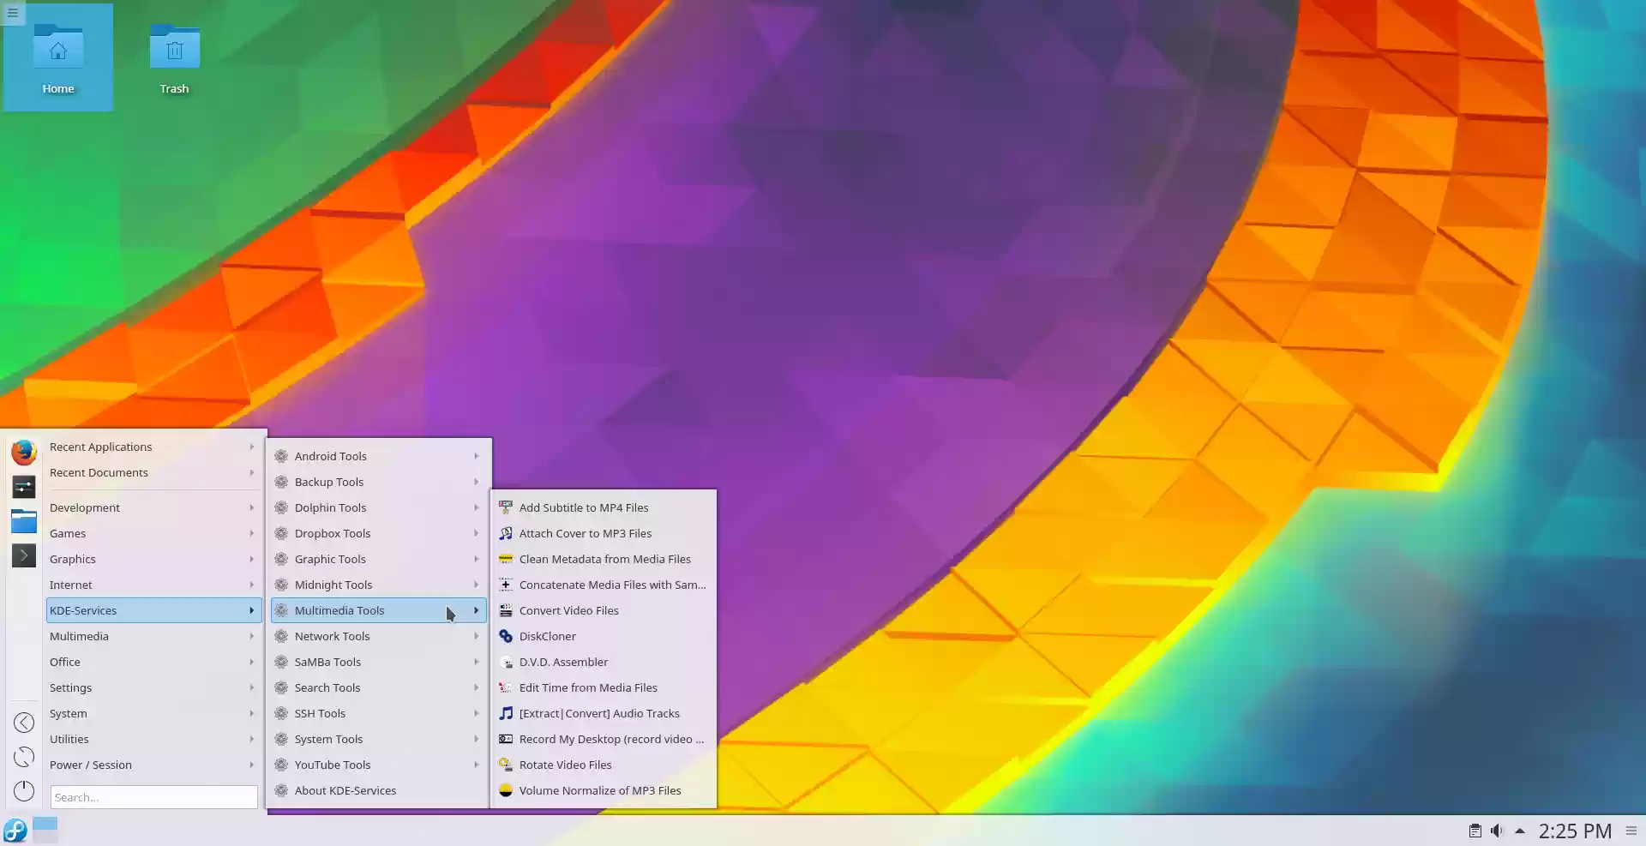
Task: Open the file manager icon in favorites sidebar
Action: (24, 520)
